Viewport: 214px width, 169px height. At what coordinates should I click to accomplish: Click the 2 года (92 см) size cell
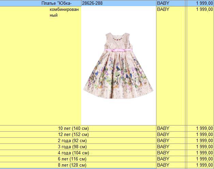pos(72,140)
